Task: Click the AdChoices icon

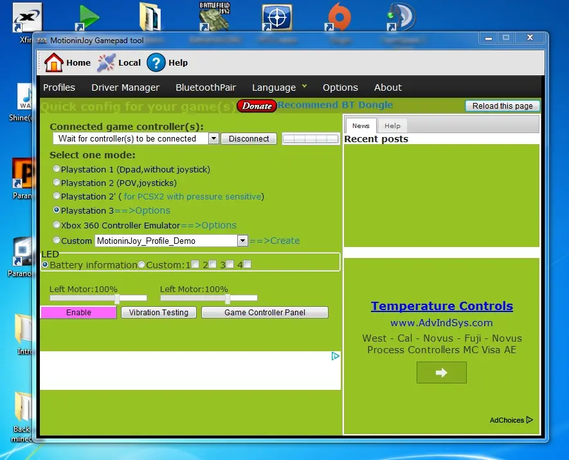Action: [x=529, y=420]
